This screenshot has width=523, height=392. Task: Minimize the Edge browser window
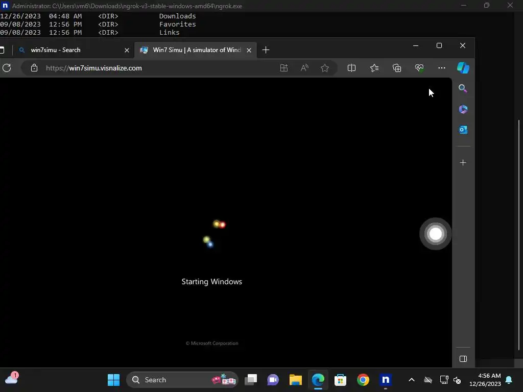(x=416, y=45)
